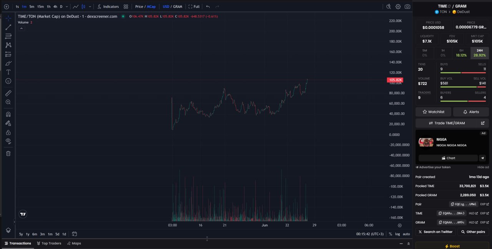Take a chart snapshot with camera icon
The width and height of the screenshot is (492, 249).
[x=407, y=7]
